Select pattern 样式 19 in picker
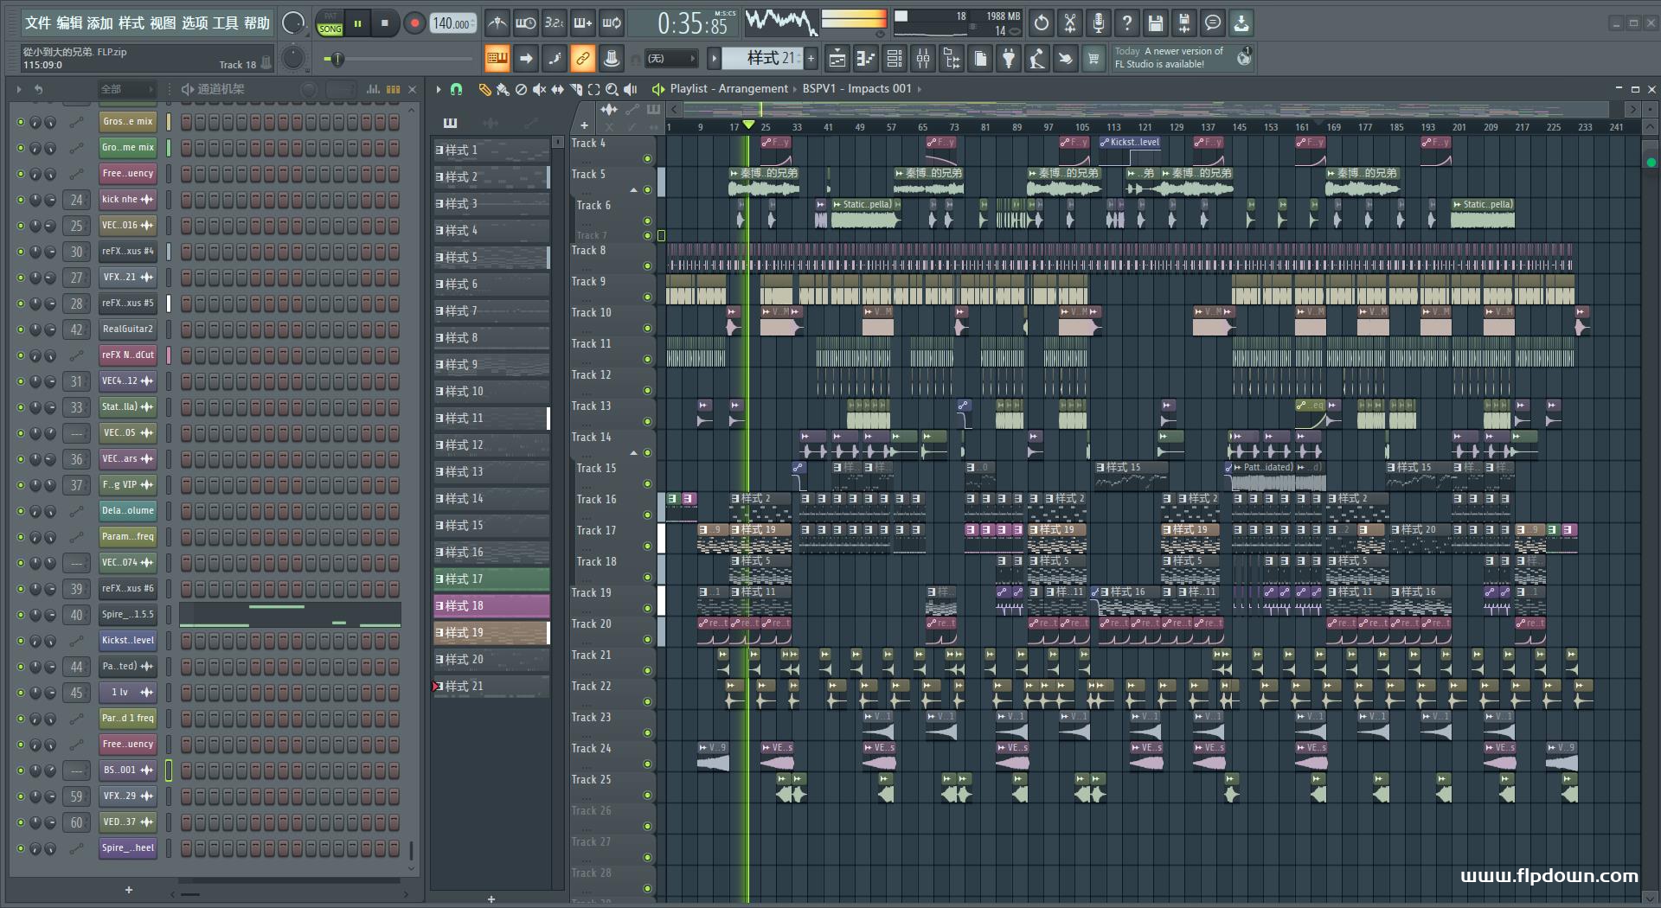This screenshot has height=908, width=1661. pyautogui.click(x=491, y=633)
